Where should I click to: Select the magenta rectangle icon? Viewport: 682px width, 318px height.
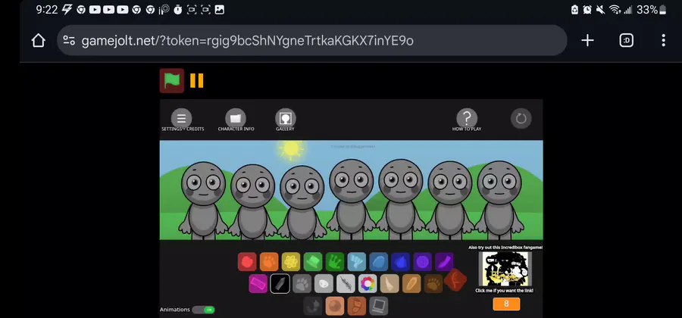(258, 284)
